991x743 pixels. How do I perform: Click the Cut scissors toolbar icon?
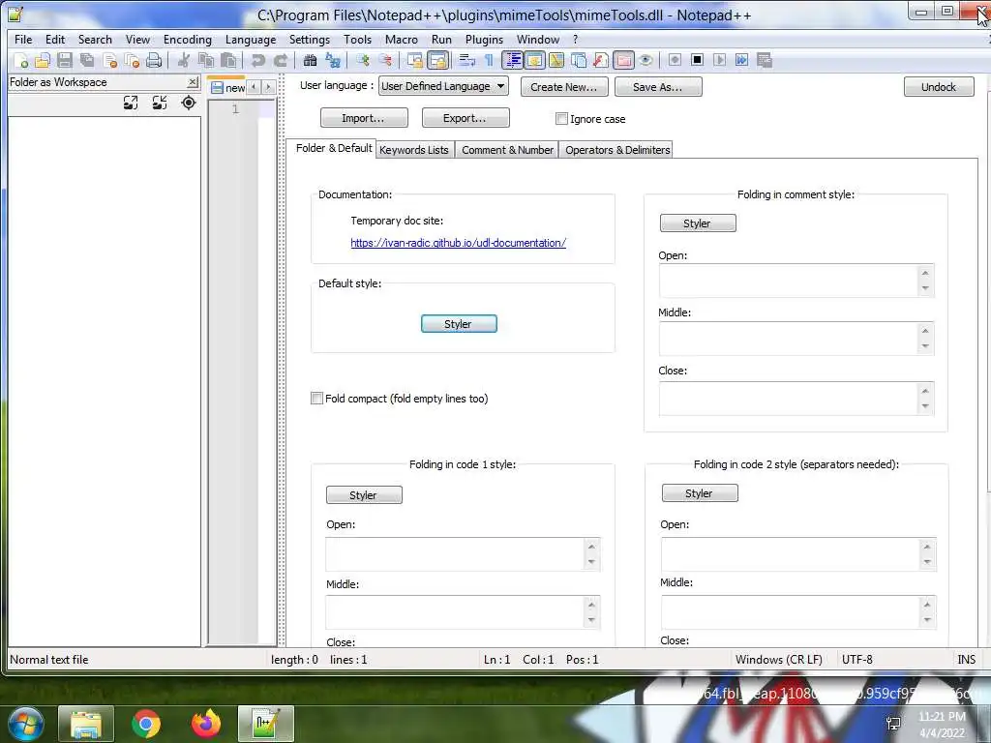[x=183, y=60]
